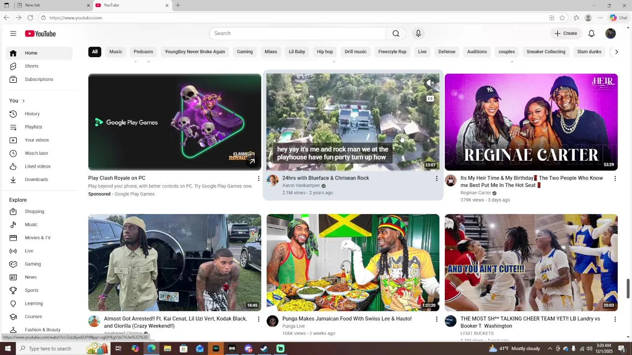The height and width of the screenshot is (355, 632).
Task: Open the Copilot Chat button
Action: pyautogui.click(x=618, y=18)
